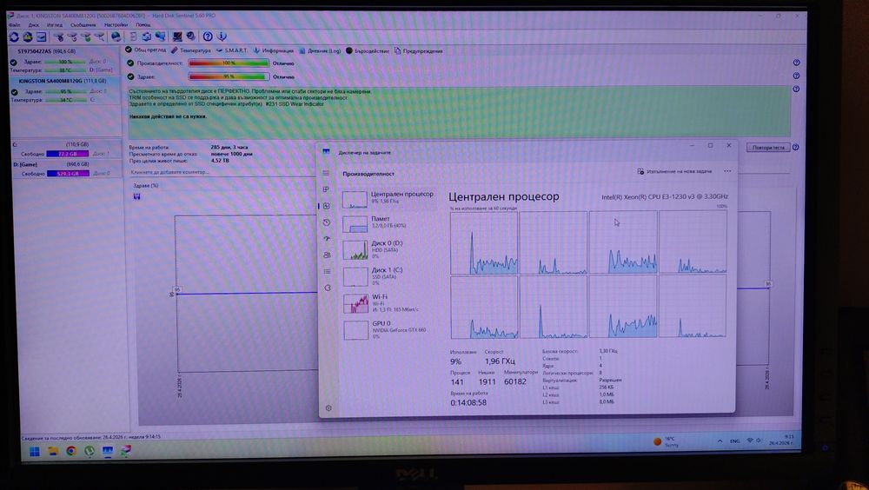Open File Explorer from the taskbar
869x490 pixels.
(53, 451)
